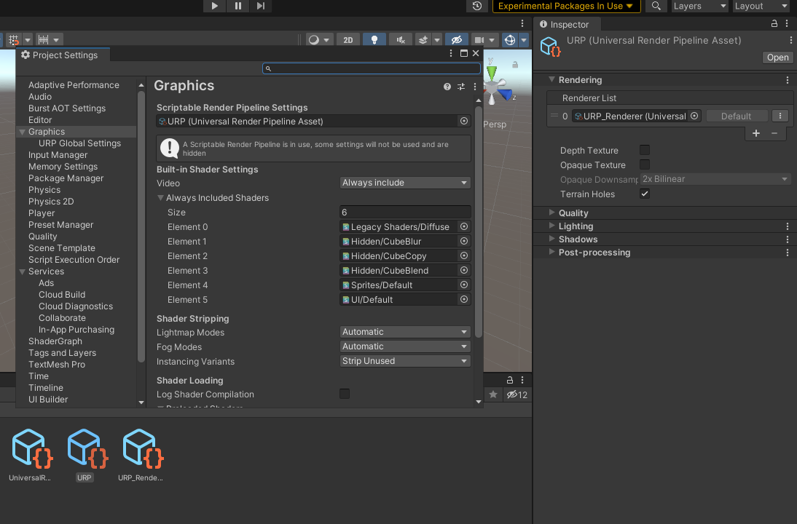Disable the Terrain Holes checkbox
The height and width of the screenshot is (524, 797).
[644, 194]
